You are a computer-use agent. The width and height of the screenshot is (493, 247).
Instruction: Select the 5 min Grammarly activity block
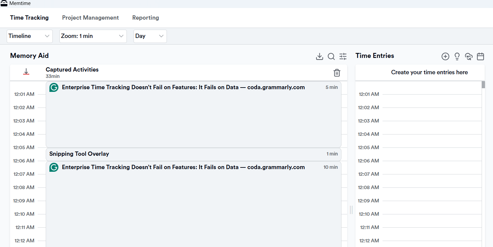tap(194, 115)
